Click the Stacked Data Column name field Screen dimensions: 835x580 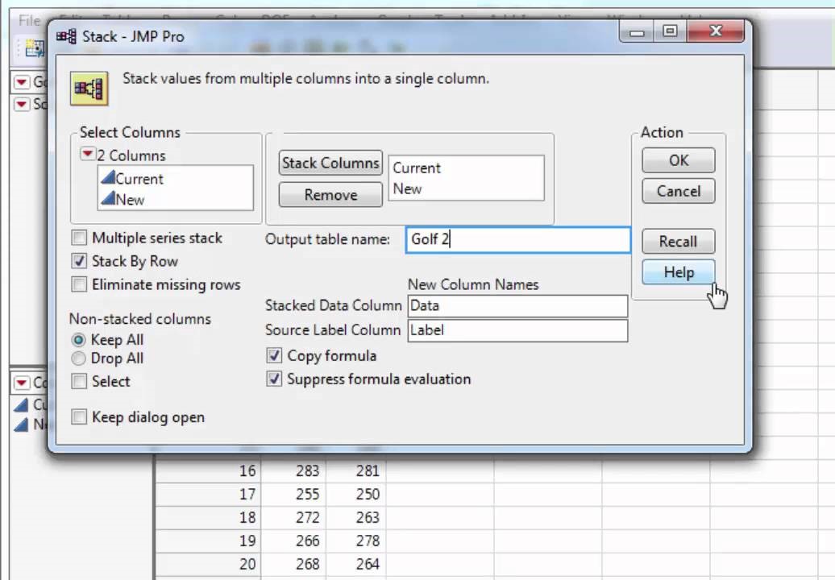pos(517,306)
